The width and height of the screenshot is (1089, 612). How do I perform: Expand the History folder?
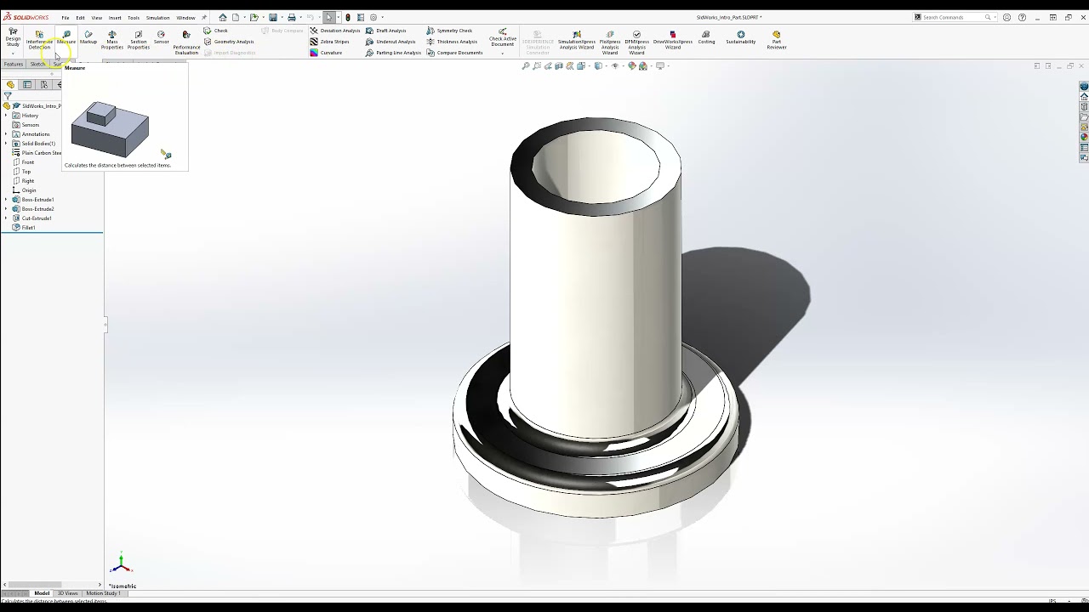click(x=6, y=116)
